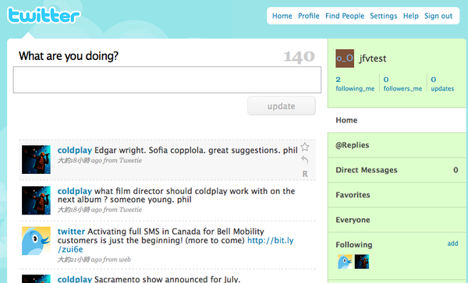Reply to the Edgar wright tweet arrow

tap(305, 161)
